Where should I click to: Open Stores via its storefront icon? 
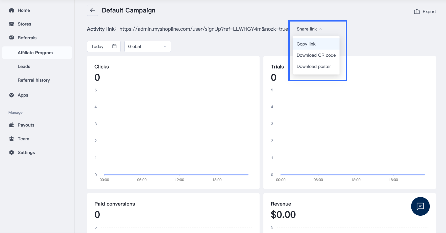point(12,24)
